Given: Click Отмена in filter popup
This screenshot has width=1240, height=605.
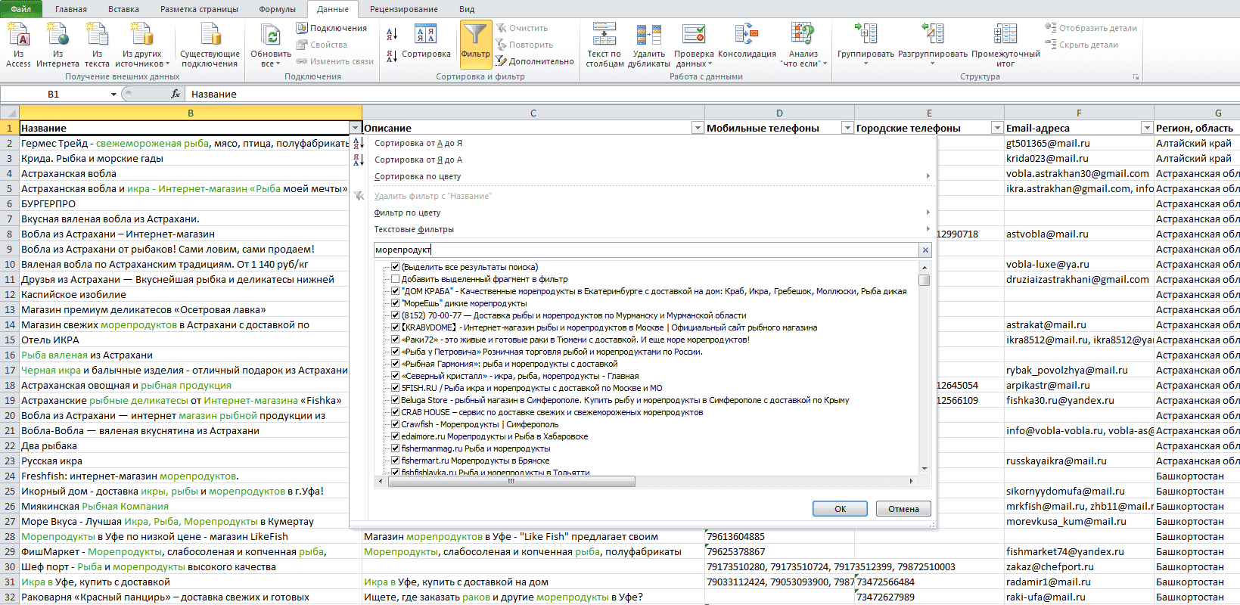Looking at the screenshot, I should [x=903, y=509].
